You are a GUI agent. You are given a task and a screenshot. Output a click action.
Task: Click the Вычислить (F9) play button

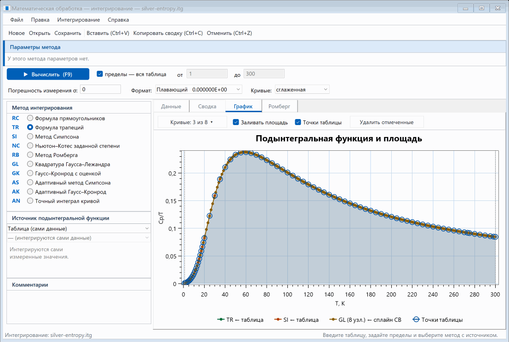pos(48,74)
